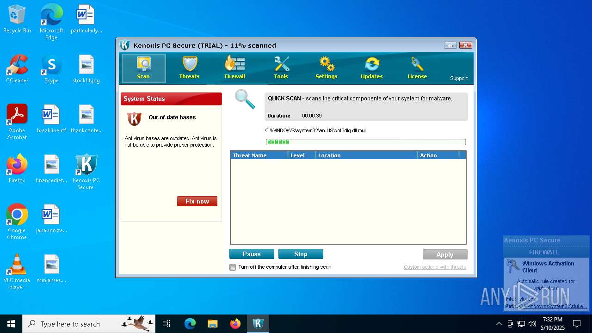Screen dimensions: 592x333
Task: Go to the Updates tab
Action: point(372,68)
